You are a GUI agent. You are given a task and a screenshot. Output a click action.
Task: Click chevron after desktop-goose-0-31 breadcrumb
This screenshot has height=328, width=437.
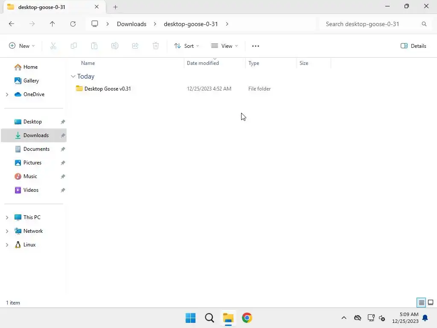[x=227, y=24]
